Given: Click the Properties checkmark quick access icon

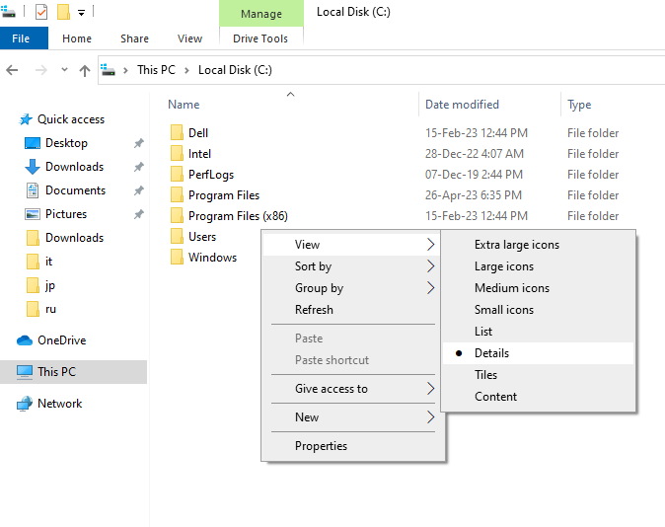Looking at the screenshot, I should (41, 12).
